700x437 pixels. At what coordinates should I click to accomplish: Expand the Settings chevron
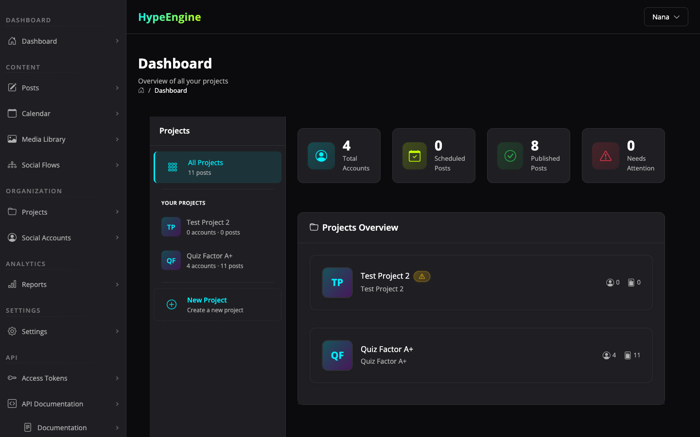(x=117, y=331)
